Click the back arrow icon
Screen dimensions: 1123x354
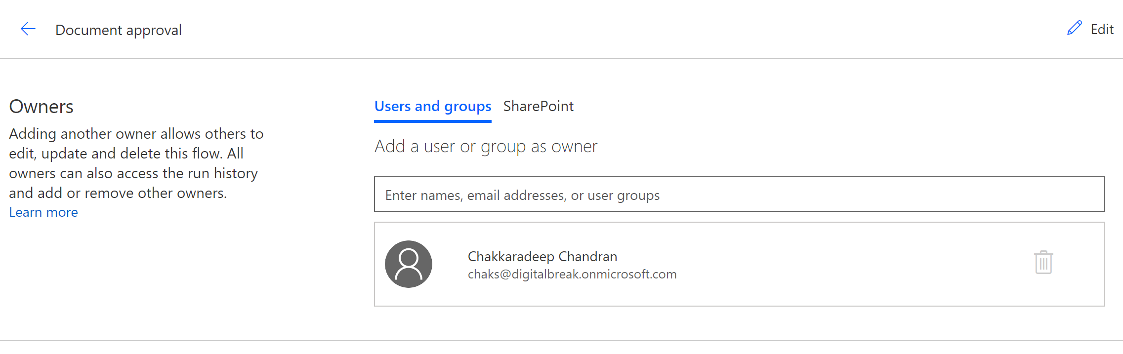28,29
